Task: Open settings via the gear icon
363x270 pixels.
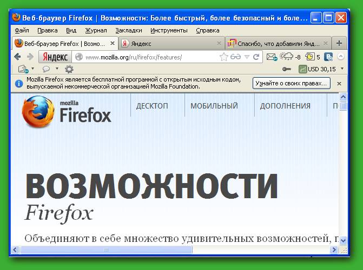Action: click(69, 69)
